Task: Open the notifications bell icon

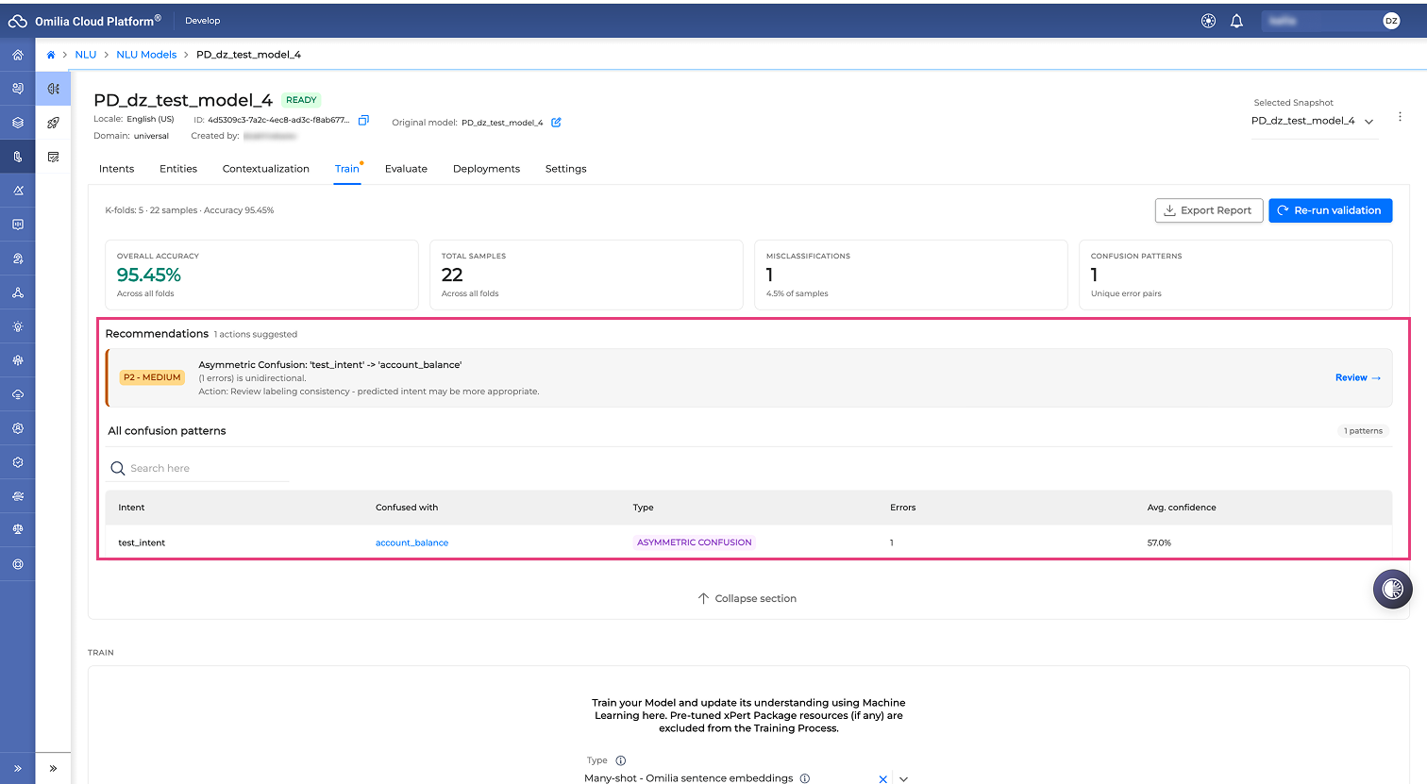Action: [x=1236, y=21]
